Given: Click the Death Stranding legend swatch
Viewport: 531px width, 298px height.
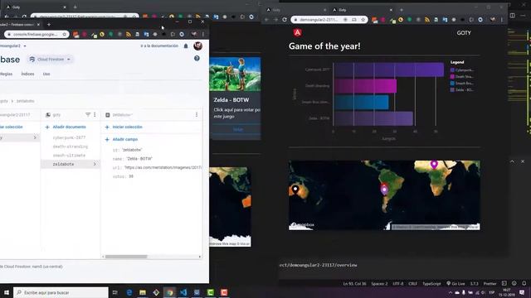Looking at the screenshot, I should [452, 77].
